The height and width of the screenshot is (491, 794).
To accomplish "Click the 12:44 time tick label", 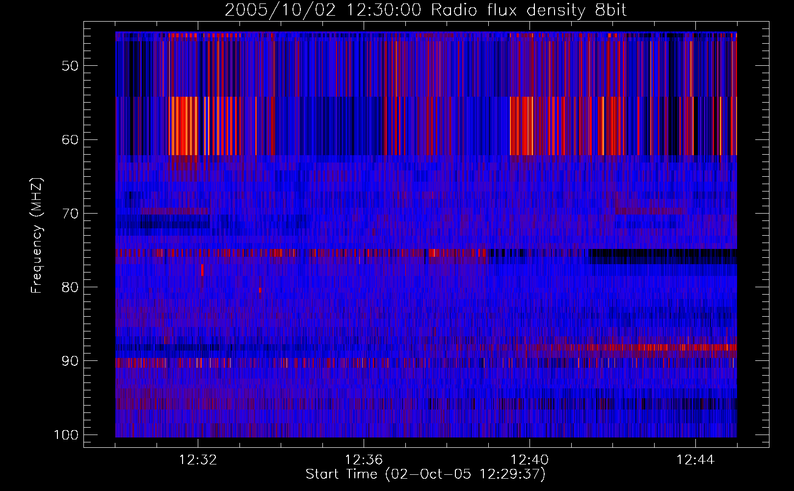I will [x=695, y=460].
